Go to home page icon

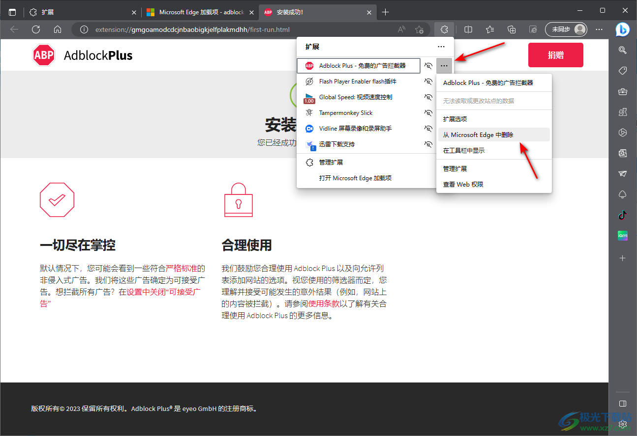click(x=58, y=29)
